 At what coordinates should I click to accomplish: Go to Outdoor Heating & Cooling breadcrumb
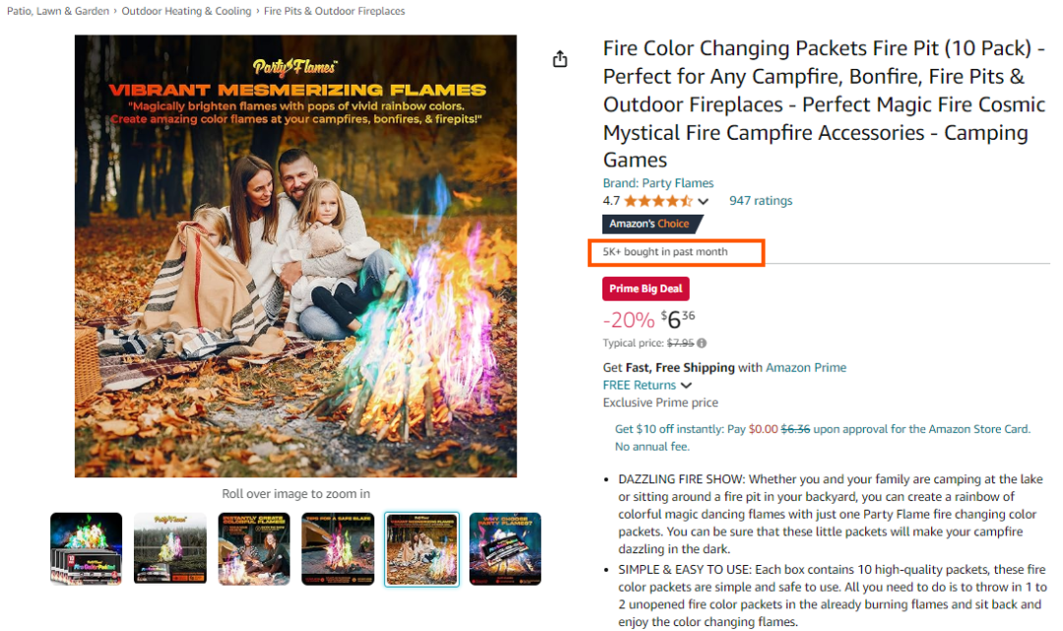[186, 11]
